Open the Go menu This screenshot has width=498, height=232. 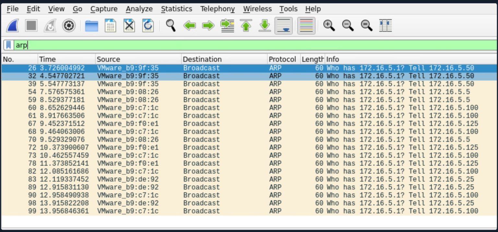(77, 9)
